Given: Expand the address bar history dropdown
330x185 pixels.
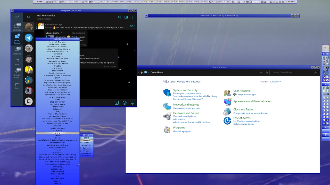Looking at the screenshot, I should click(261, 72).
